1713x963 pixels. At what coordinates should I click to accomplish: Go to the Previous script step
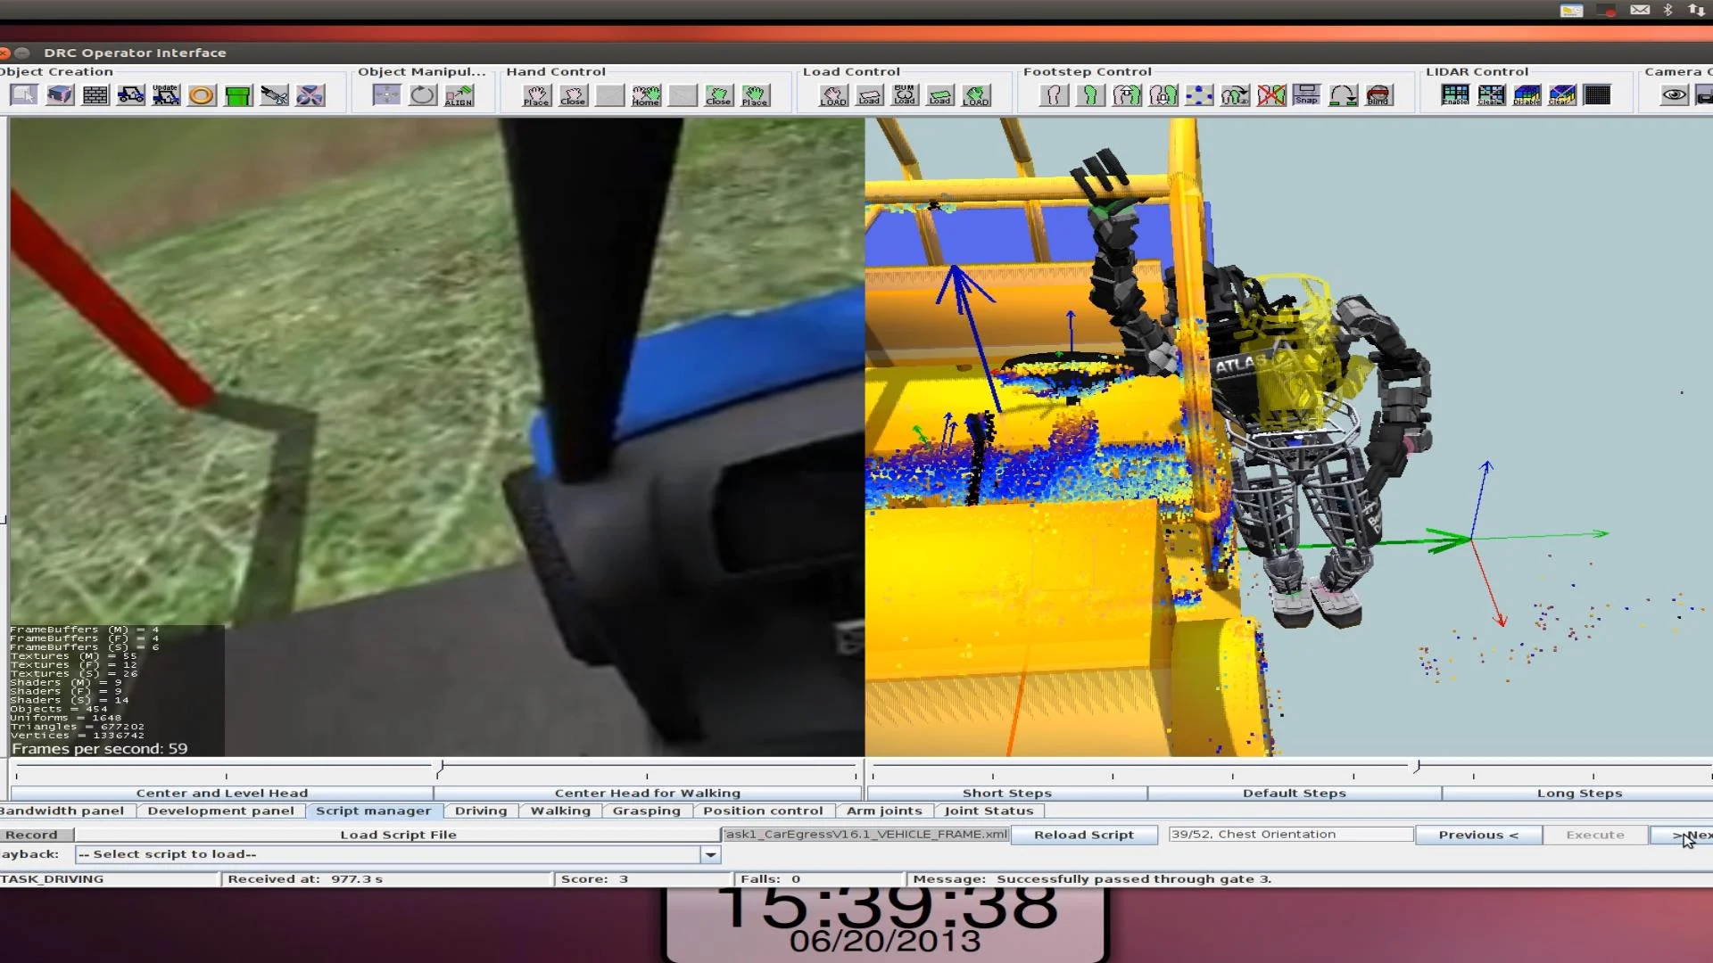point(1478,835)
